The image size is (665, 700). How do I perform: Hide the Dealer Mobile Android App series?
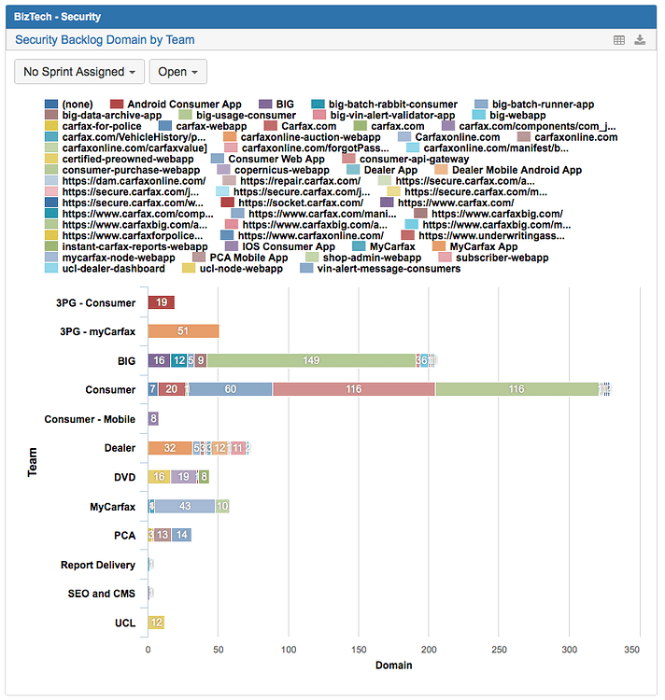516,171
